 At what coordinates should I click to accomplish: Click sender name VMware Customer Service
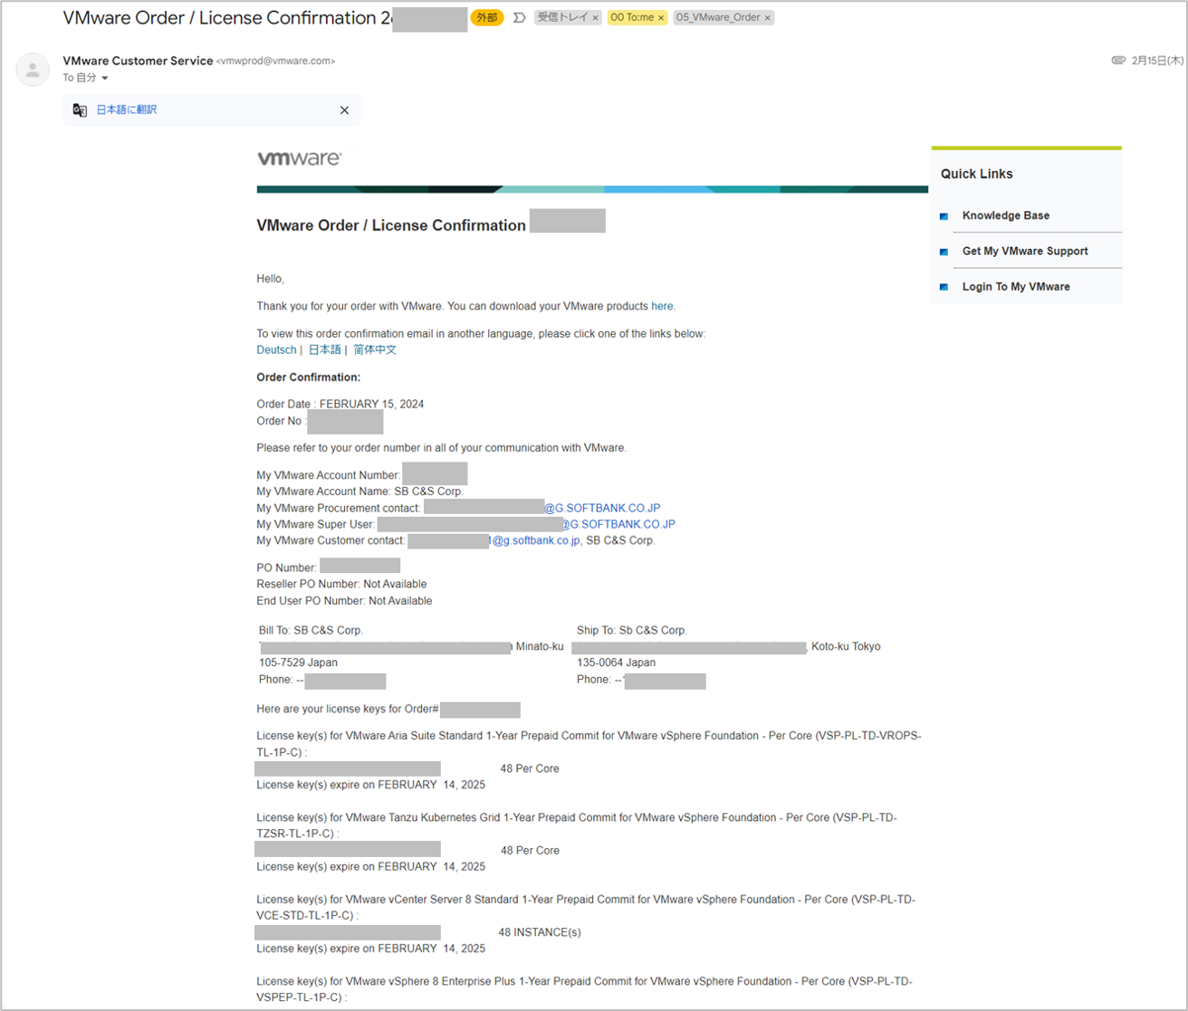point(138,61)
